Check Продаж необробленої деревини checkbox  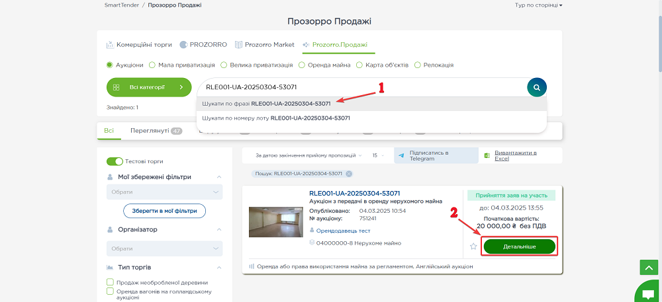pyautogui.click(x=110, y=282)
